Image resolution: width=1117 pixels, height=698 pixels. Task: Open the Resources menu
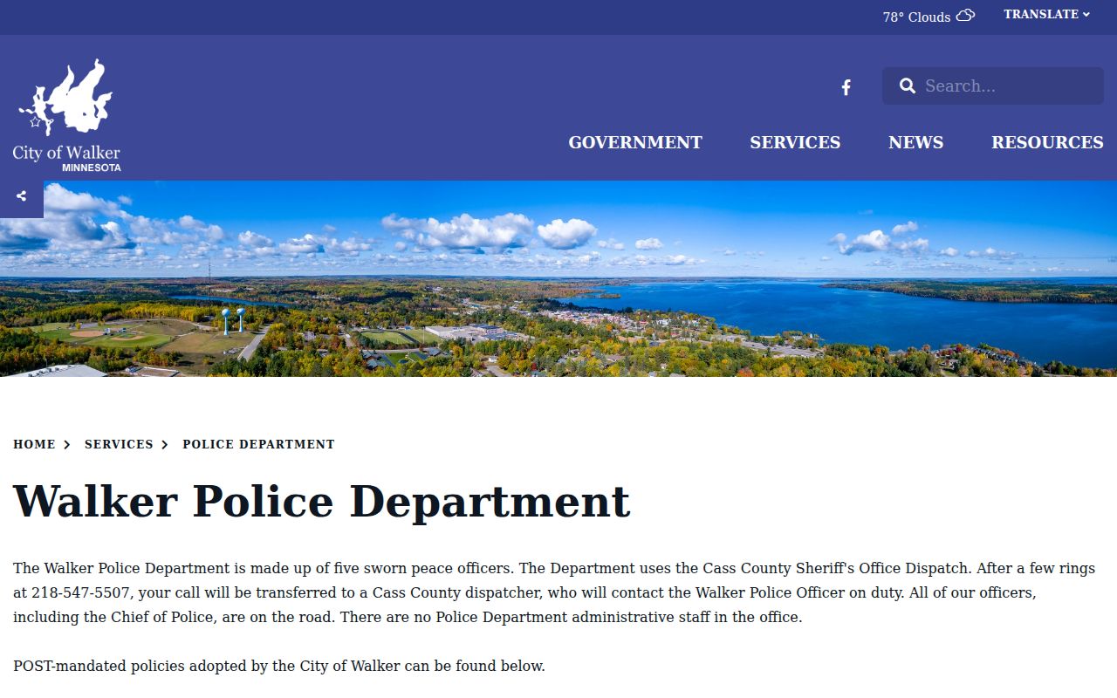tap(1047, 142)
